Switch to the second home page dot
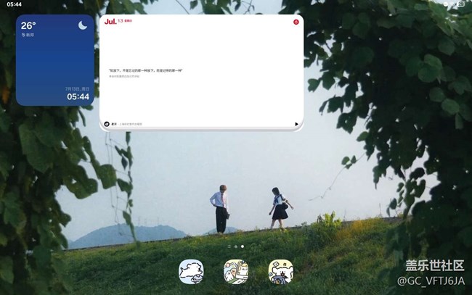The image size is (472, 295). [x=236, y=247]
